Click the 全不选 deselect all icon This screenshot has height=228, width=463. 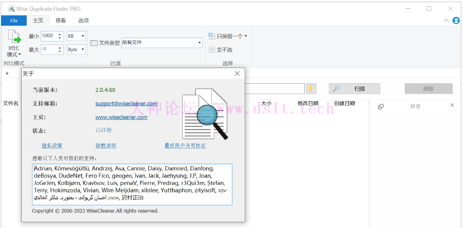click(x=212, y=50)
